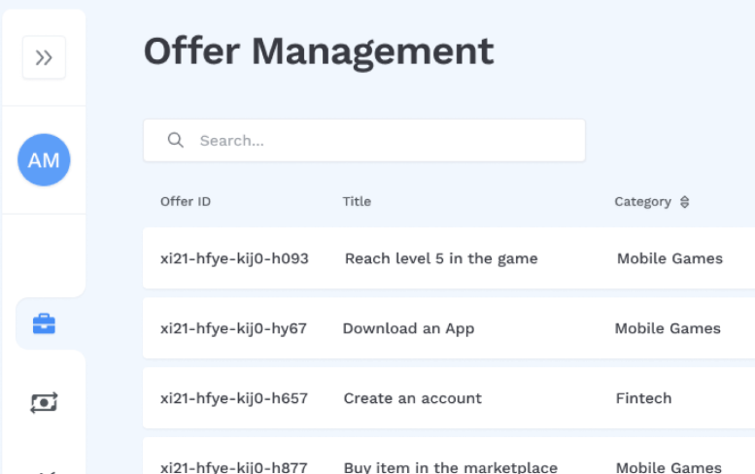Image resolution: width=755 pixels, height=474 pixels.
Task: Click Mobile Games in the first row
Action: [669, 258]
